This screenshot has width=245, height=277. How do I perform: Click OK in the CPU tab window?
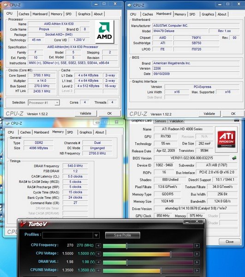pos(109,114)
